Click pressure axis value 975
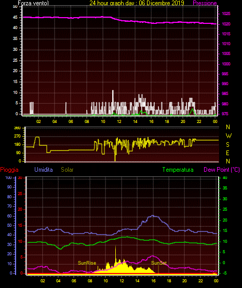The image size is (242, 288). (x=225, y=114)
